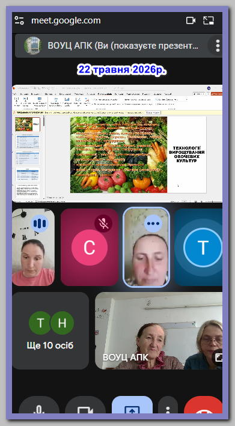
Task: Open the three-dots options on highlighted speaker tile
Action: pos(153,224)
